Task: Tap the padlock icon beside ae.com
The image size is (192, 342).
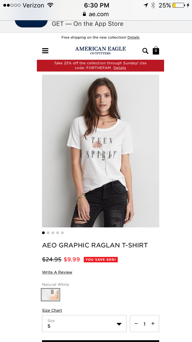Action: pyautogui.click(x=84, y=14)
